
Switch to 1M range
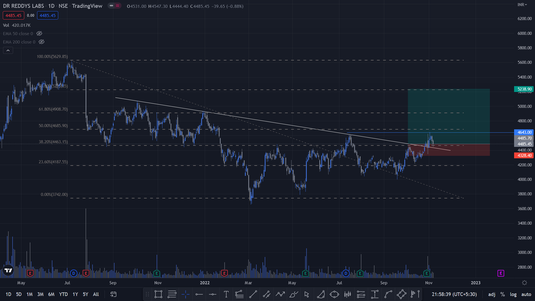pos(29,294)
